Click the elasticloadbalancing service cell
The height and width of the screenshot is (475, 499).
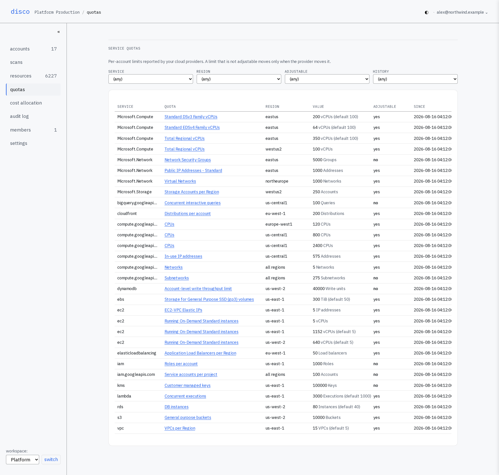click(137, 353)
